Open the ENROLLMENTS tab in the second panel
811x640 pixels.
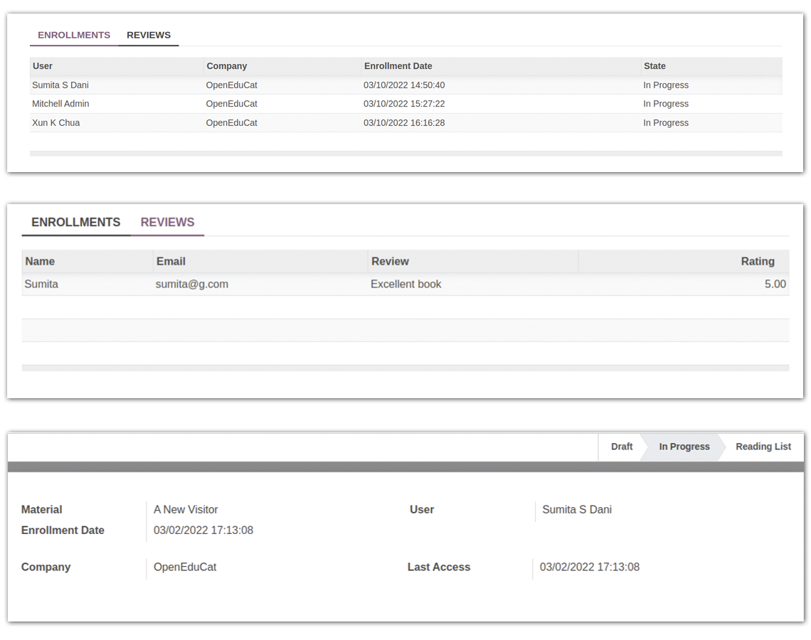click(75, 222)
